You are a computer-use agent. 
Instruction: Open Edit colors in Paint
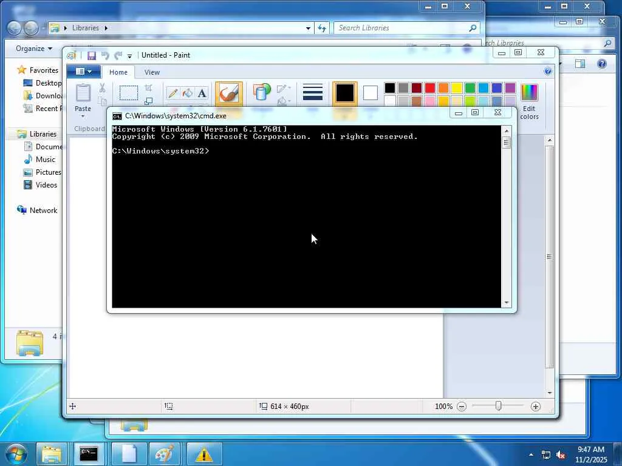pyautogui.click(x=529, y=101)
